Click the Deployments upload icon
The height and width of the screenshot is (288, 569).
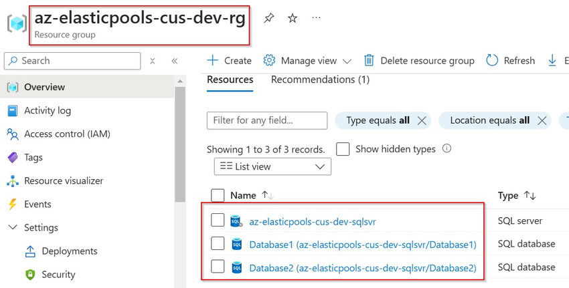[x=30, y=251]
